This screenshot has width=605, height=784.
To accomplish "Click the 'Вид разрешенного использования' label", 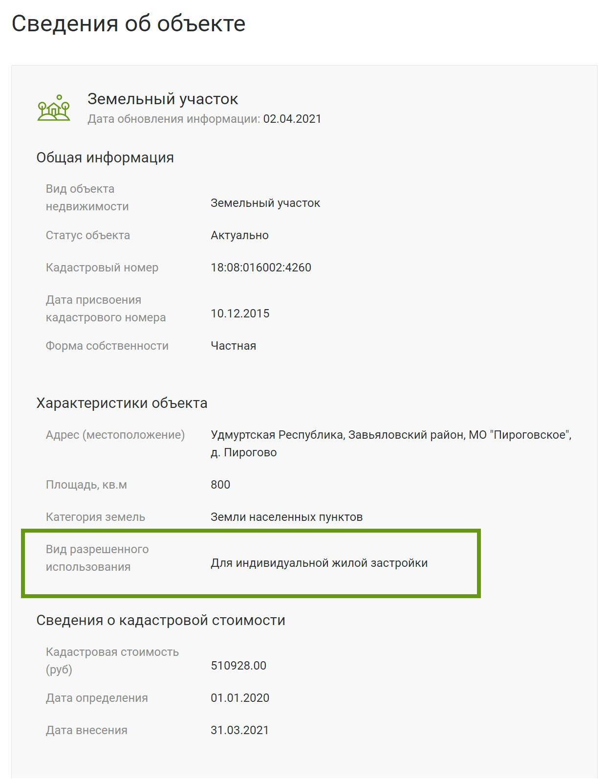I will 97,558.
